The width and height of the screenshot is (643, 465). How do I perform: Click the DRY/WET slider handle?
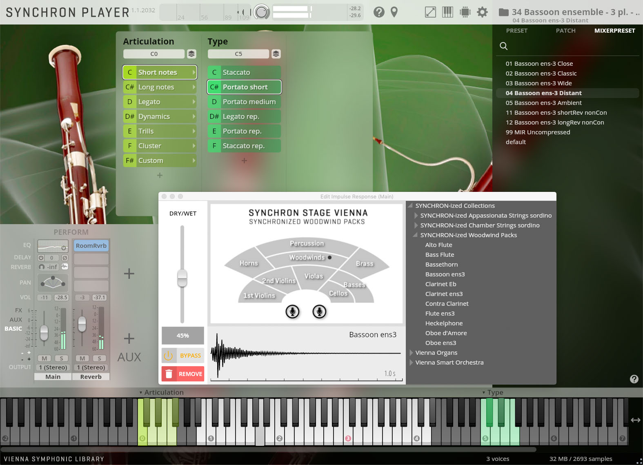(x=182, y=278)
